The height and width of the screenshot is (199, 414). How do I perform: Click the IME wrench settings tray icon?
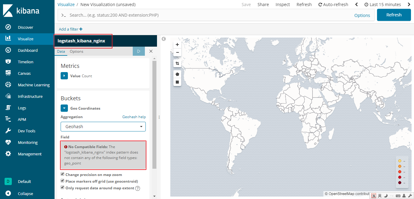click(410, 196)
